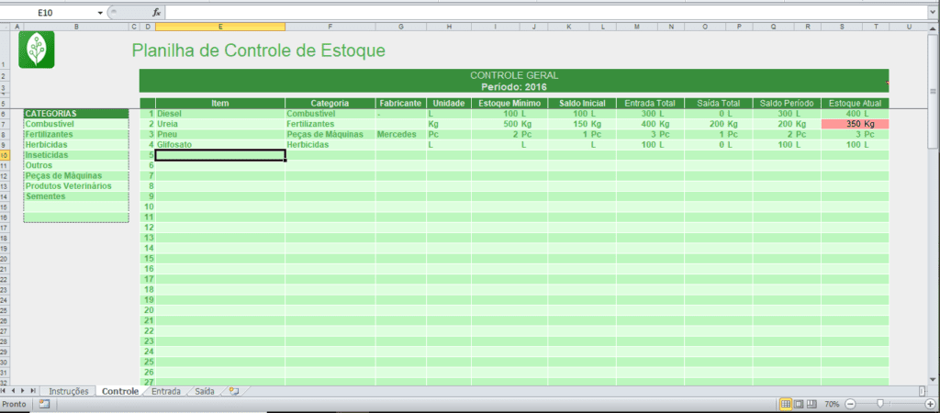Click the green leaf logo image
This screenshot has height=413, width=940.
click(36, 50)
